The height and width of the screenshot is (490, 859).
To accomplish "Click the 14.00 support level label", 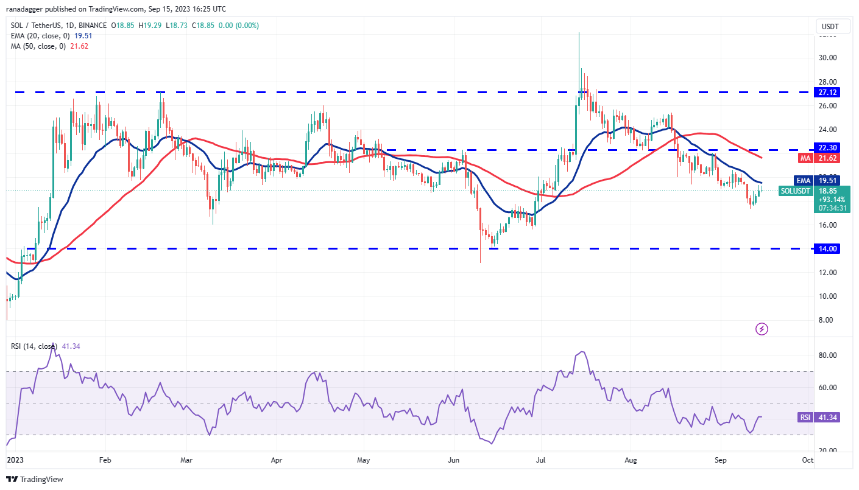I will (x=828, y=248).
